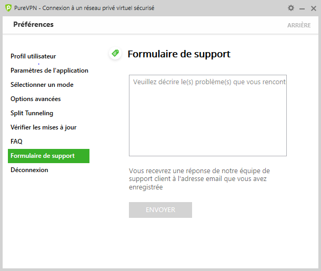Choose Vérifier les mises à jour
Viewport: 321px width, 271px height.
[x=43, y=127]
